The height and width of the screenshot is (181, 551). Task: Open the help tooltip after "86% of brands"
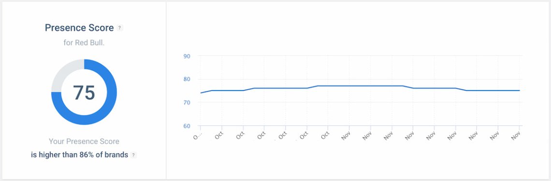coord(133,155)
